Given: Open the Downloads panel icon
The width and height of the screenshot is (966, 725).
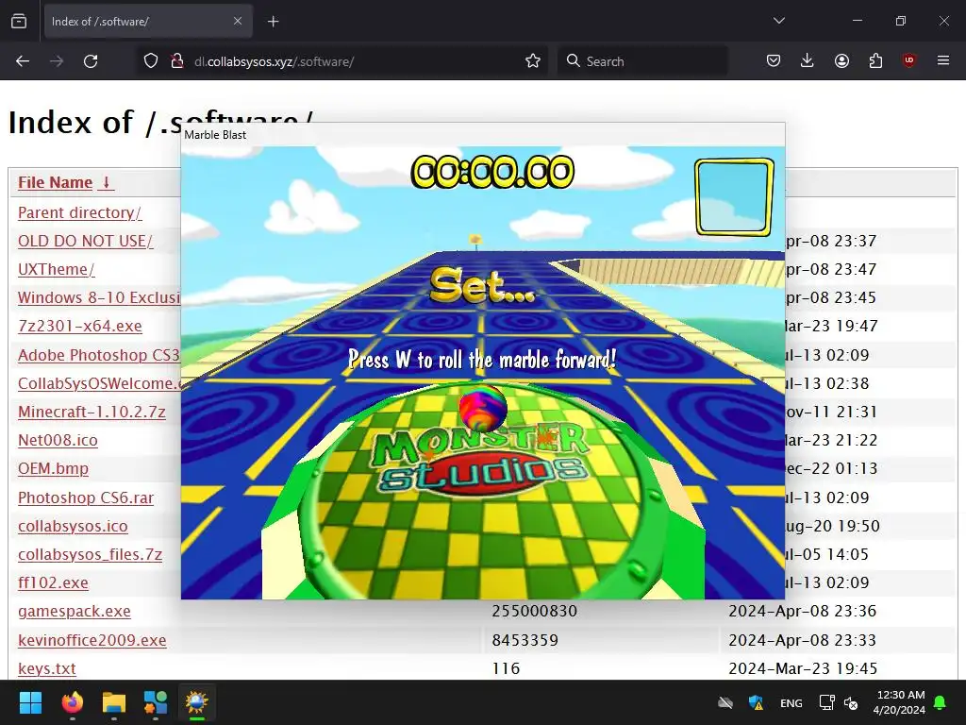Looking at the screenshot, I should 808,61.
